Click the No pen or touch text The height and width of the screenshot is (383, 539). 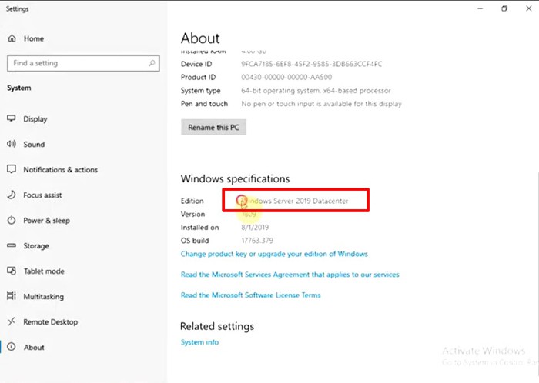[x=321, y=104]
